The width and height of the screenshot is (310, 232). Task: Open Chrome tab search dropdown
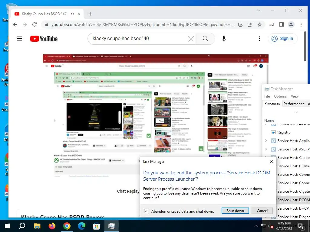[x=259, y=11]
